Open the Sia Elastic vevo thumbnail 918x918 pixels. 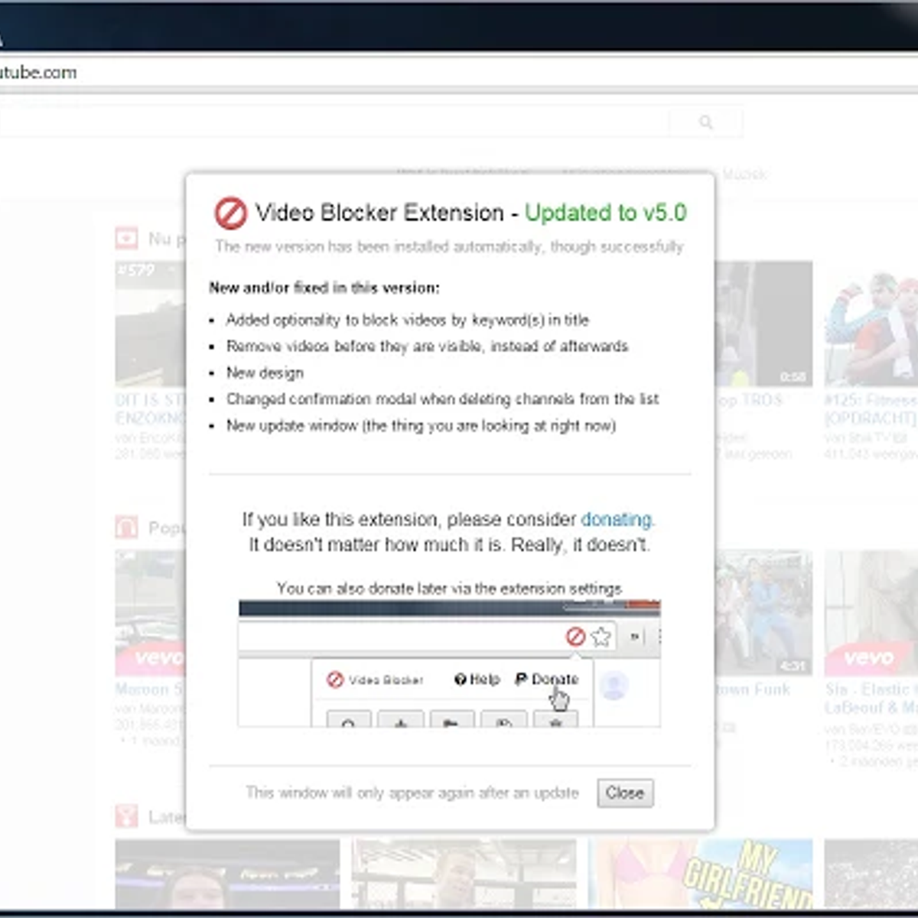coord(871,612)
